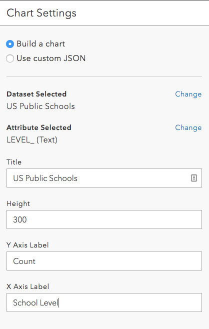Click Change link next to Attribute Selected
Image resolution: width=209 pixels, height=329 pixels.
pos(188,127)
